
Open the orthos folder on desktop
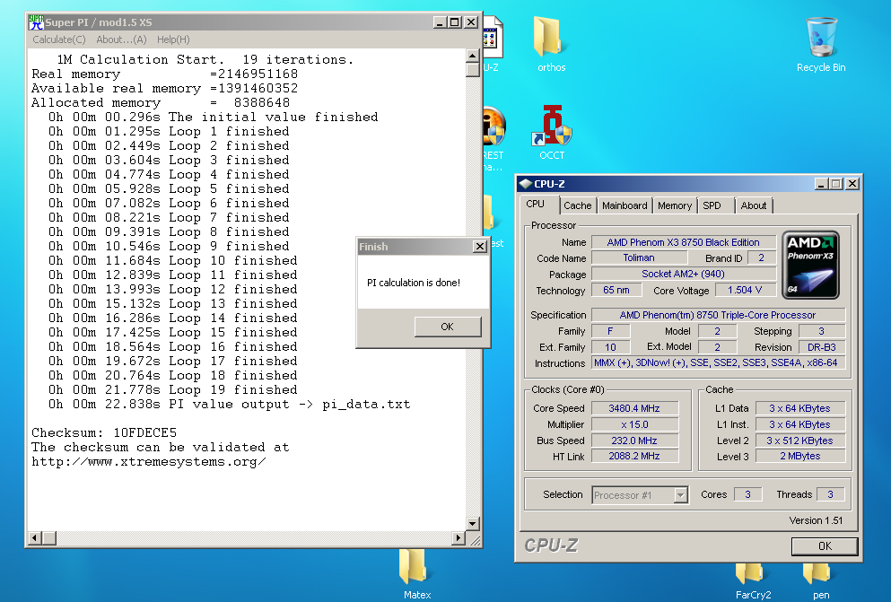pyautogui.click(x=551, y=44)
